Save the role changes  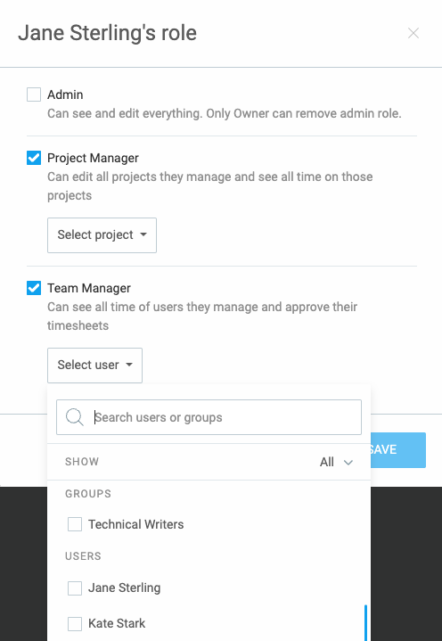[397, 449]
